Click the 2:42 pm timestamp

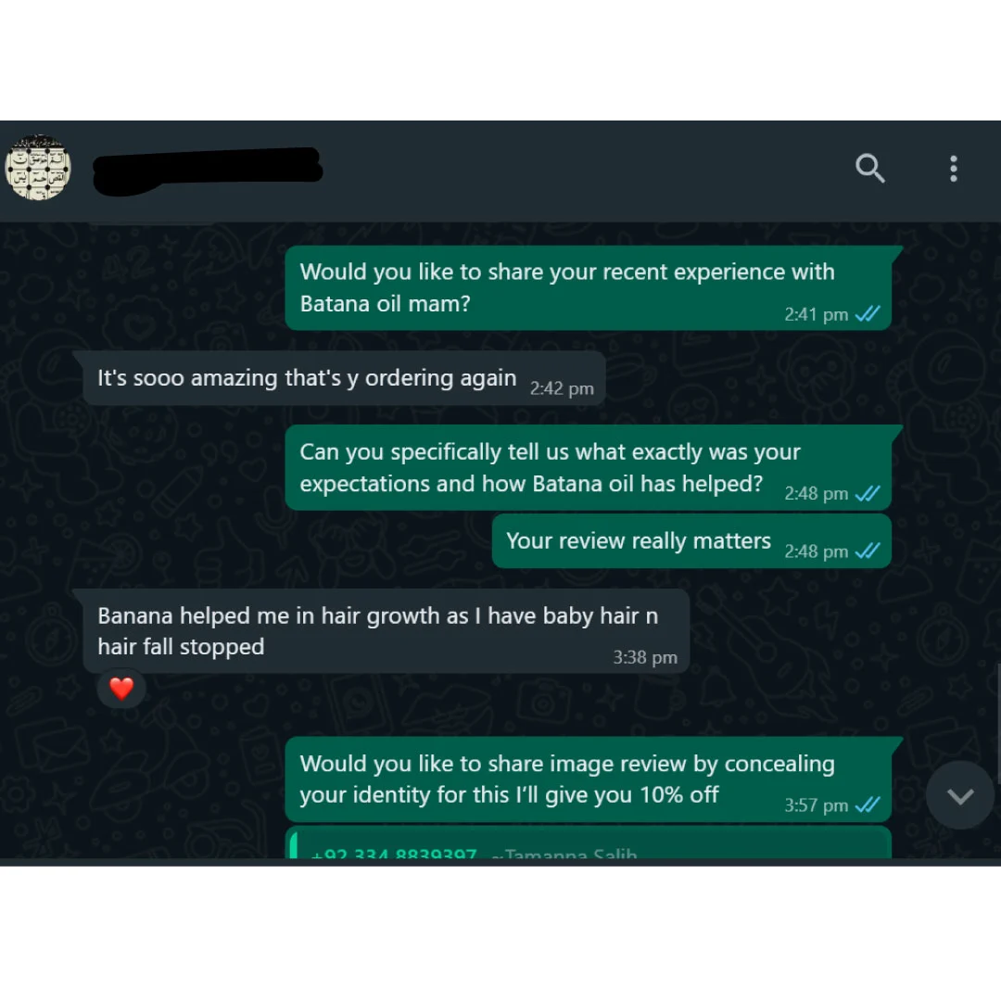561,388
